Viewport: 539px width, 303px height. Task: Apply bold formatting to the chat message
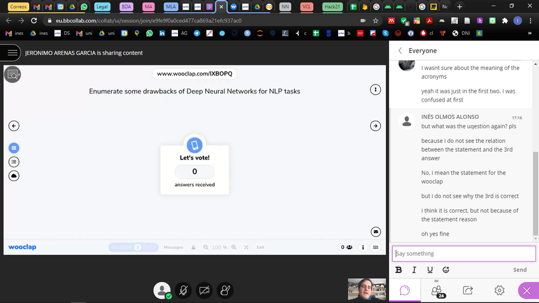399,270
